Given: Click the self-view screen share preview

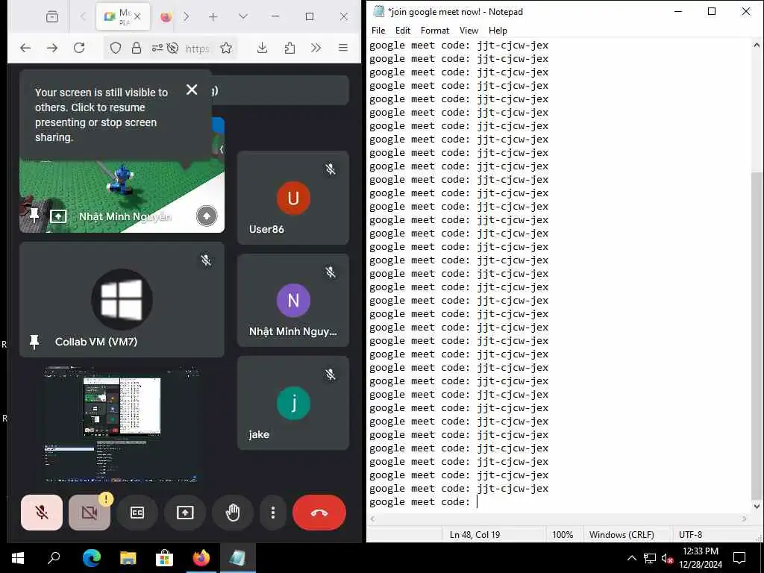Looking at the screenshot, I should pyautogui.click(x=122, y=424).
